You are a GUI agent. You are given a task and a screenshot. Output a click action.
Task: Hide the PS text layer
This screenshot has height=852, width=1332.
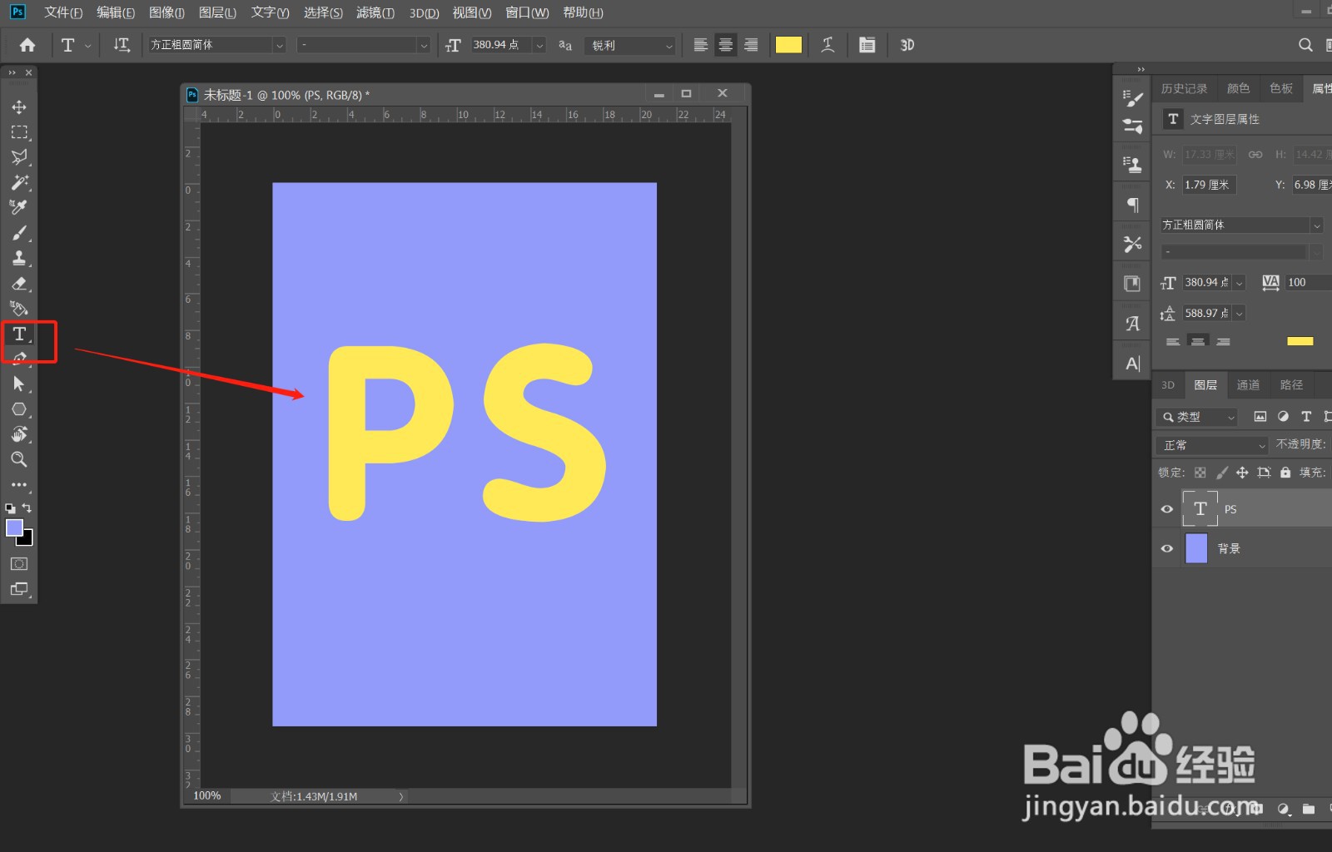coord(1166,509)
